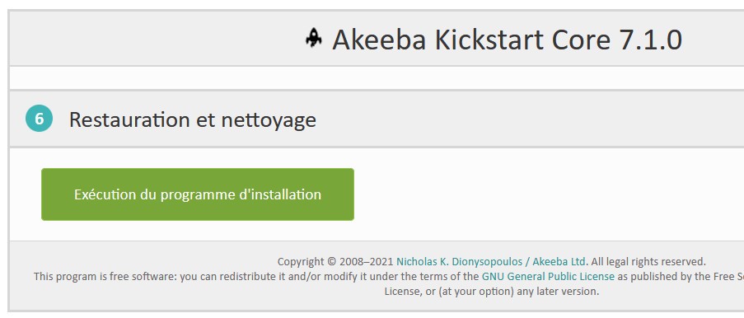Click the This program is free software text
Viewport: 744px width, 318px height.
pos(105,276)
